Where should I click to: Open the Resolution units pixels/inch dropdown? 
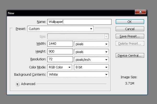point(91,60)
